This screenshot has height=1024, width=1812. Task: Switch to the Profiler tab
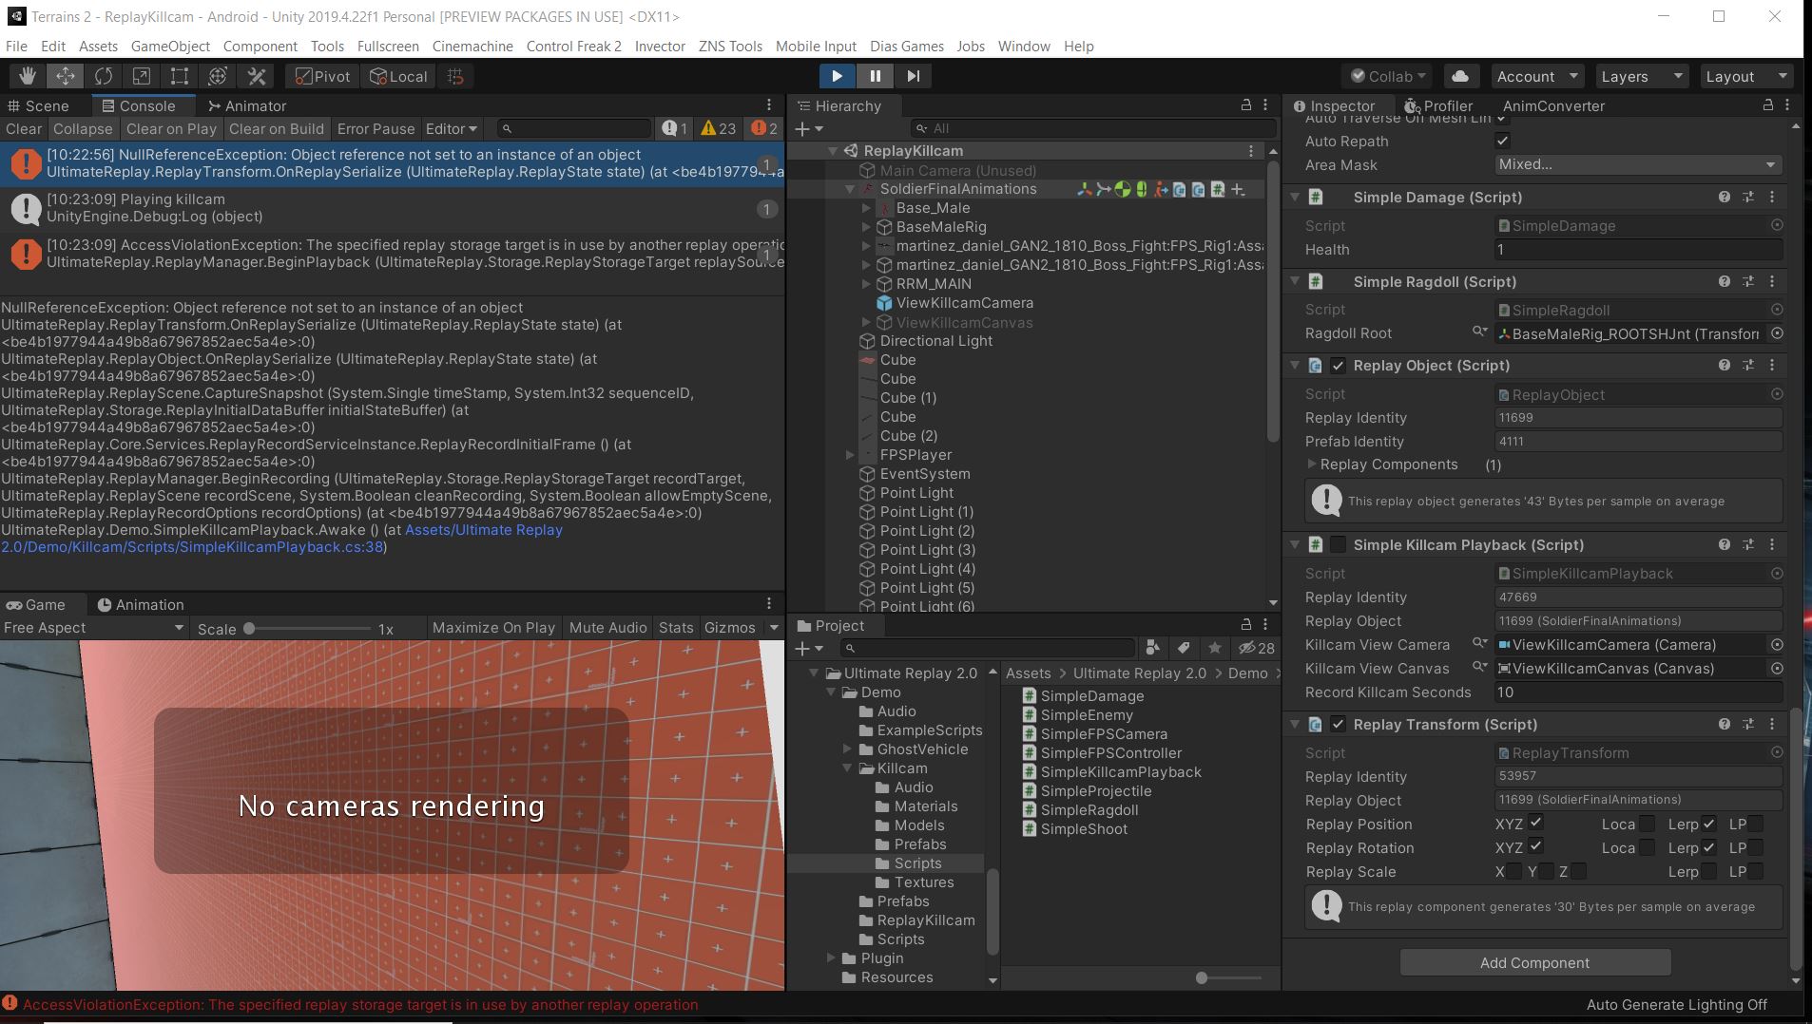coord(1438,105)
